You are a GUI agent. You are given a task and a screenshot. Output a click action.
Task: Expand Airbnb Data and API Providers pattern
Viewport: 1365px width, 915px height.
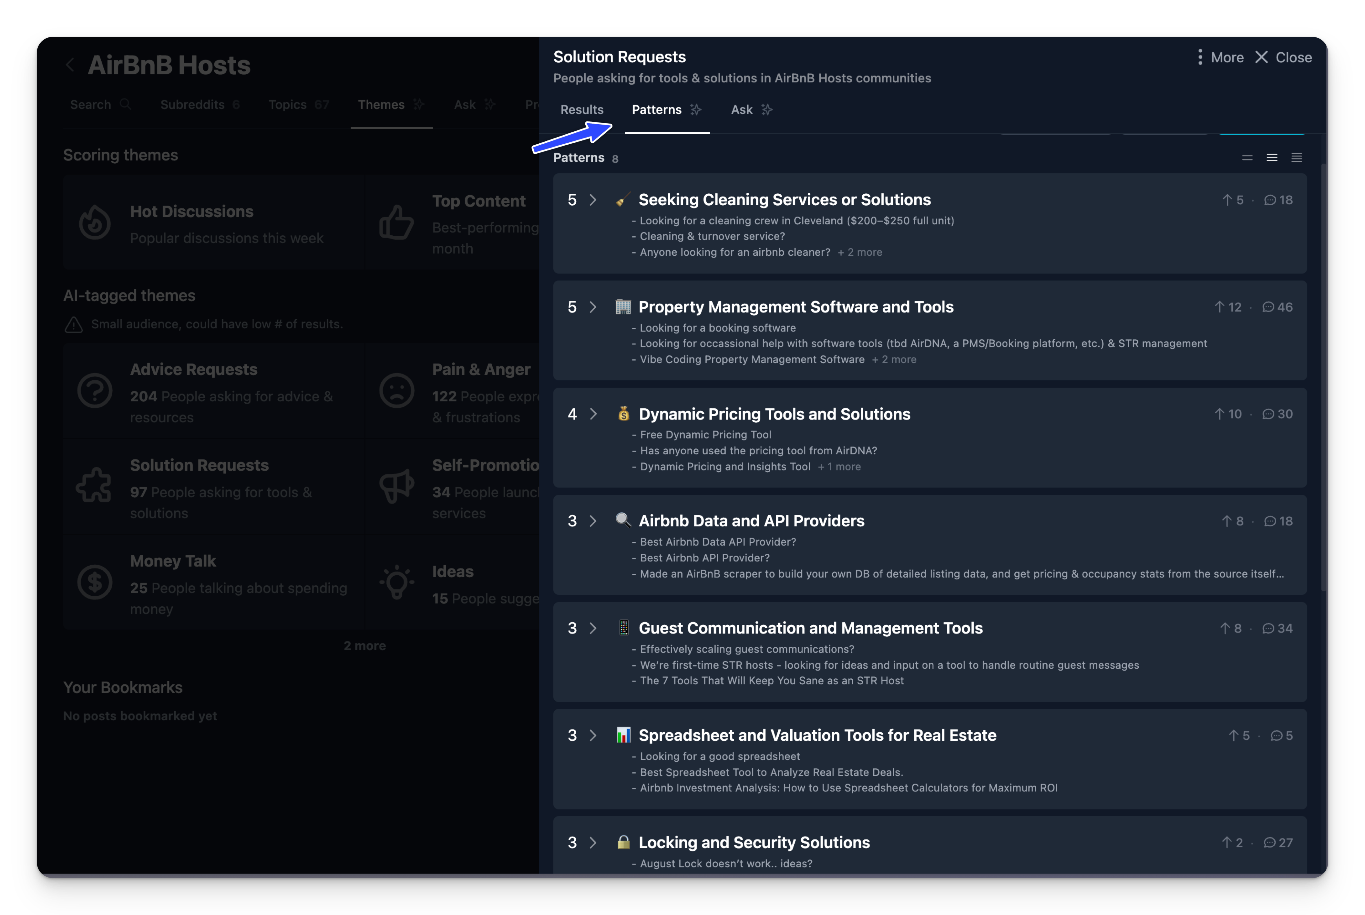[593, 520]
